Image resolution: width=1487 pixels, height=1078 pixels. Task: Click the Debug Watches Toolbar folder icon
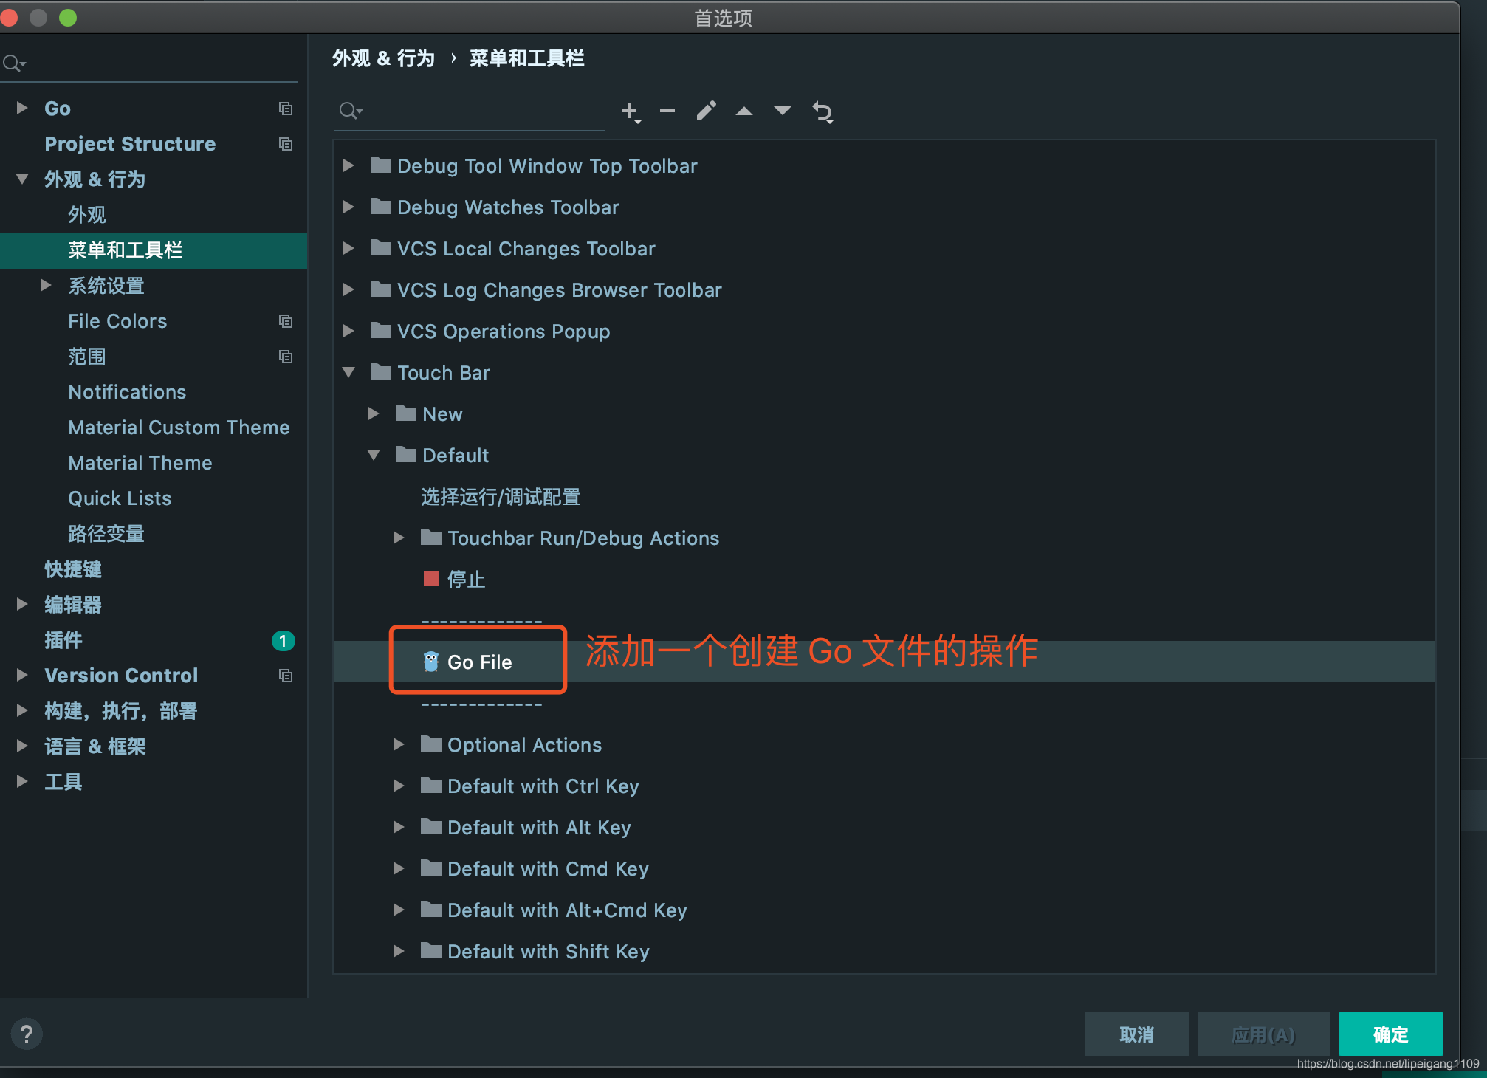tap(381, 206)
